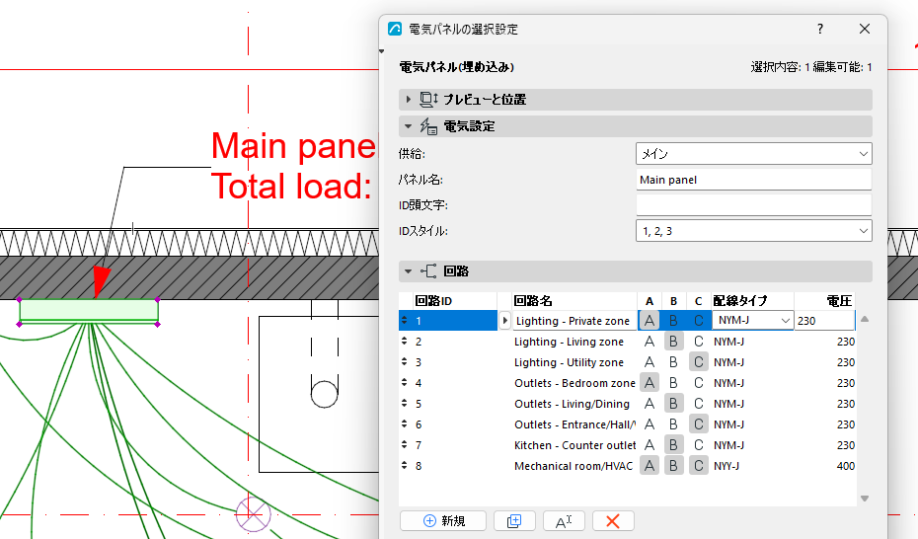Click the 配線タイプ column header
918x539 pixels.
pos(752,301)
